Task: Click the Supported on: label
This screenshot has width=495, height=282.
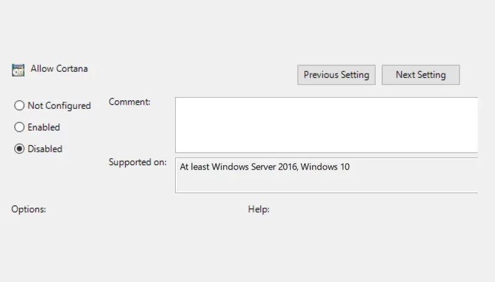Action: click(137, 162)
